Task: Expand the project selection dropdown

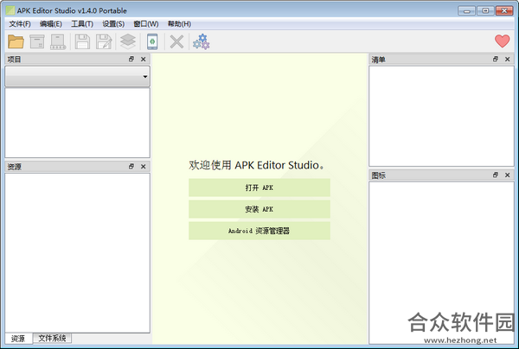Action: (x=78, y=77)
